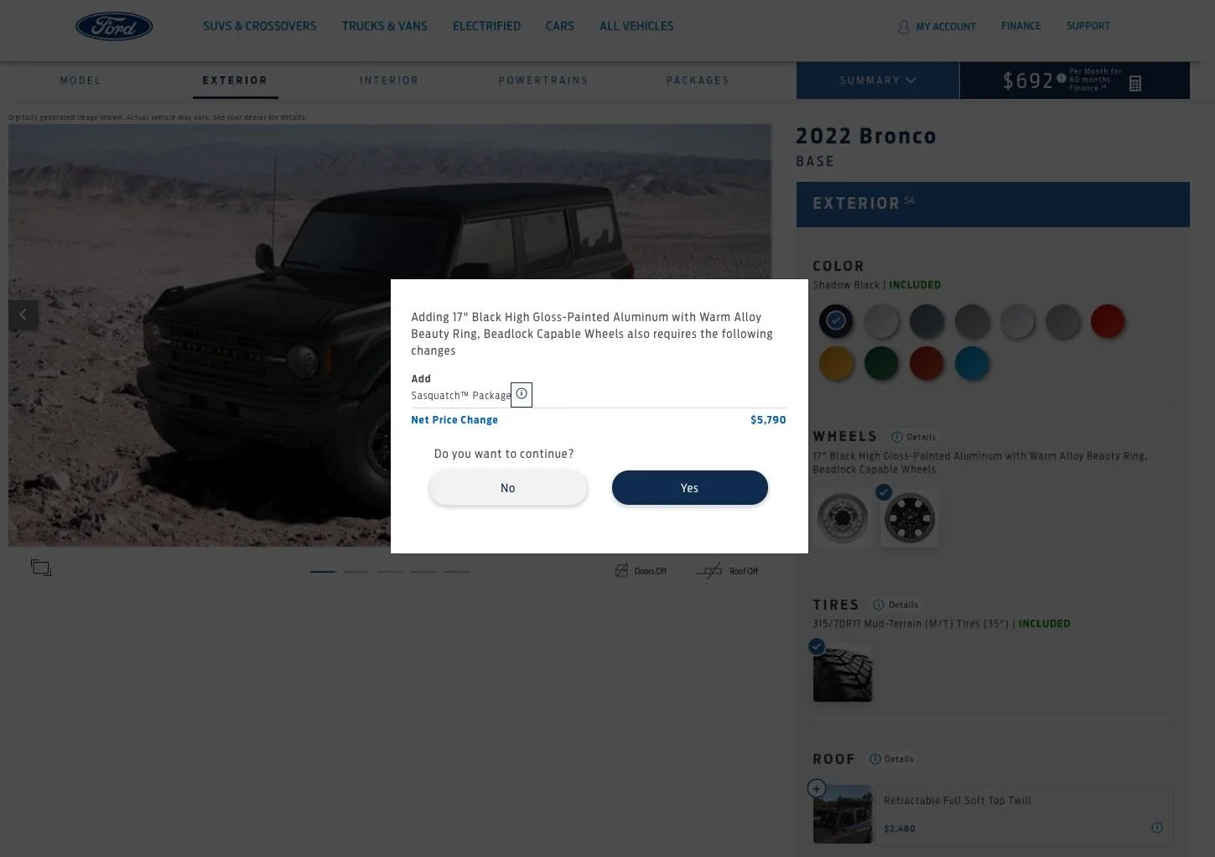Open the image gallery view icon
1215x857 pixels.
41,568
